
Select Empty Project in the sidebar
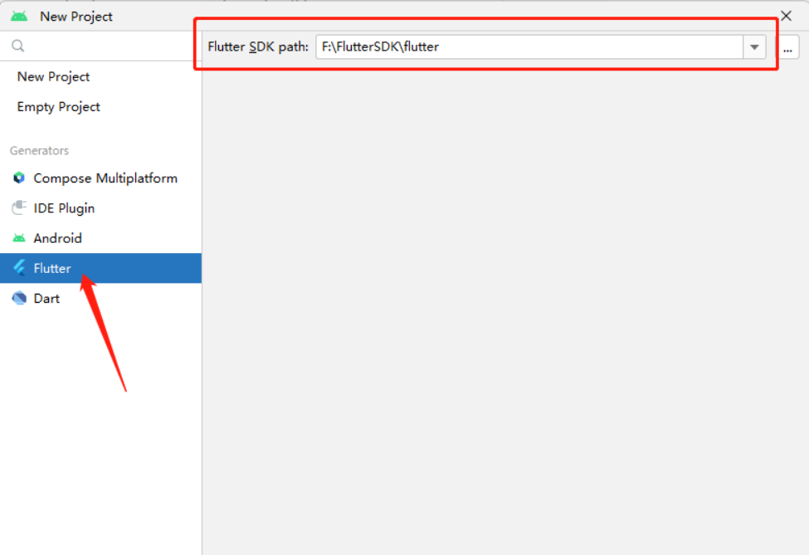pos(58,107)
